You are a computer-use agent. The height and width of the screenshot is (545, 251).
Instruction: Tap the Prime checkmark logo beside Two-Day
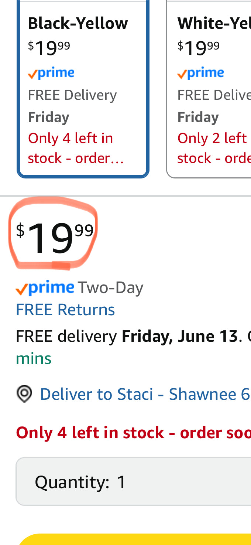pyautogui.click(x=45, y=288)
